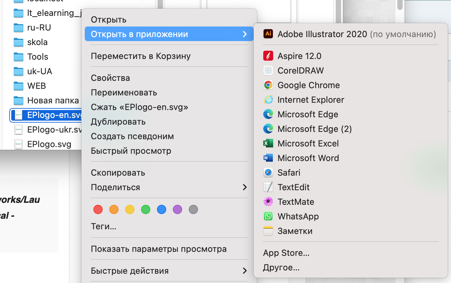Select the Новая папка folder icon
This screenshot has height=283, width=451.
click(18, 100)
